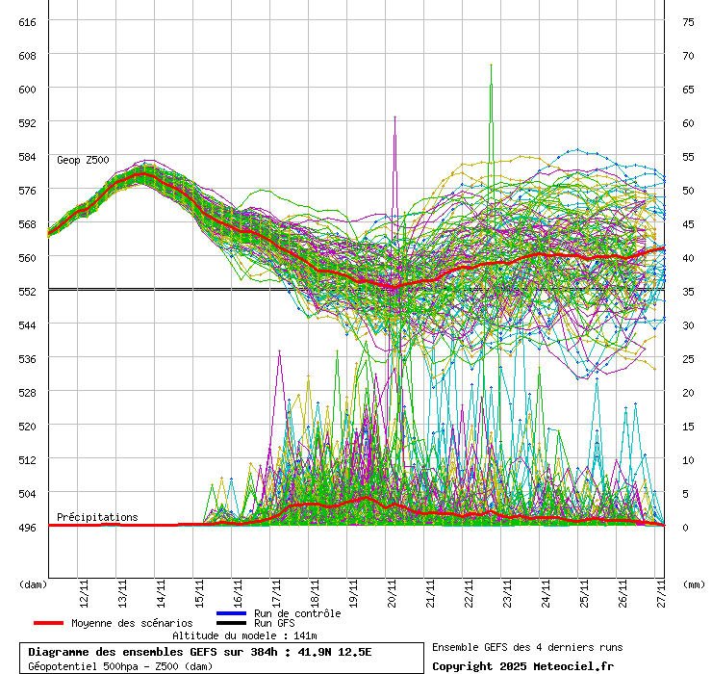Click the Précipitations chart label
The height and width of the screenshot is (674, 712).
pos(97,517)
